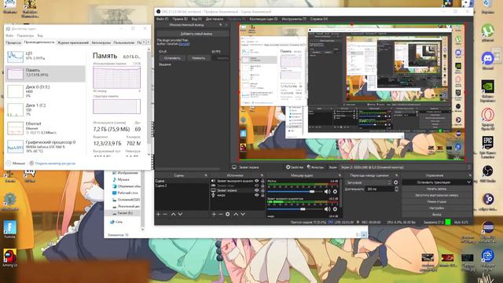The width and height of the screenshot is (503, 283).
Task: Open source Filters button below the preview
Action: [x=315, y=167]
